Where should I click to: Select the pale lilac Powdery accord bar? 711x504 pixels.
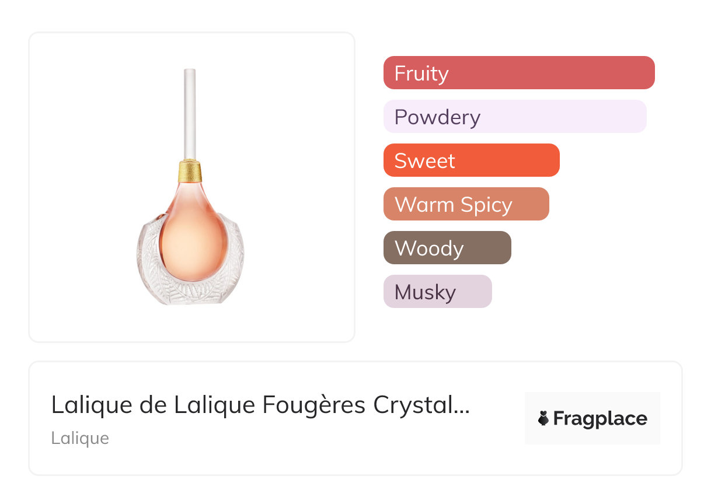pyautogui.click(x=515, y=117)
